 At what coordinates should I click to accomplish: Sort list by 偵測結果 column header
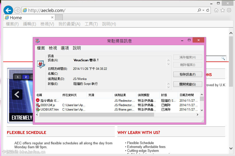125,95
